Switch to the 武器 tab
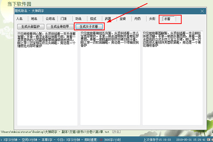The height and width of the screenshot is (142, 213). point(108,19)
